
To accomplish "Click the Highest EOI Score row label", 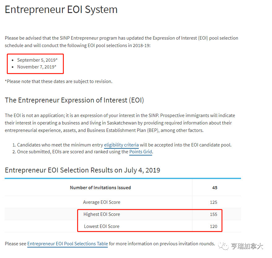I will 102,214.
